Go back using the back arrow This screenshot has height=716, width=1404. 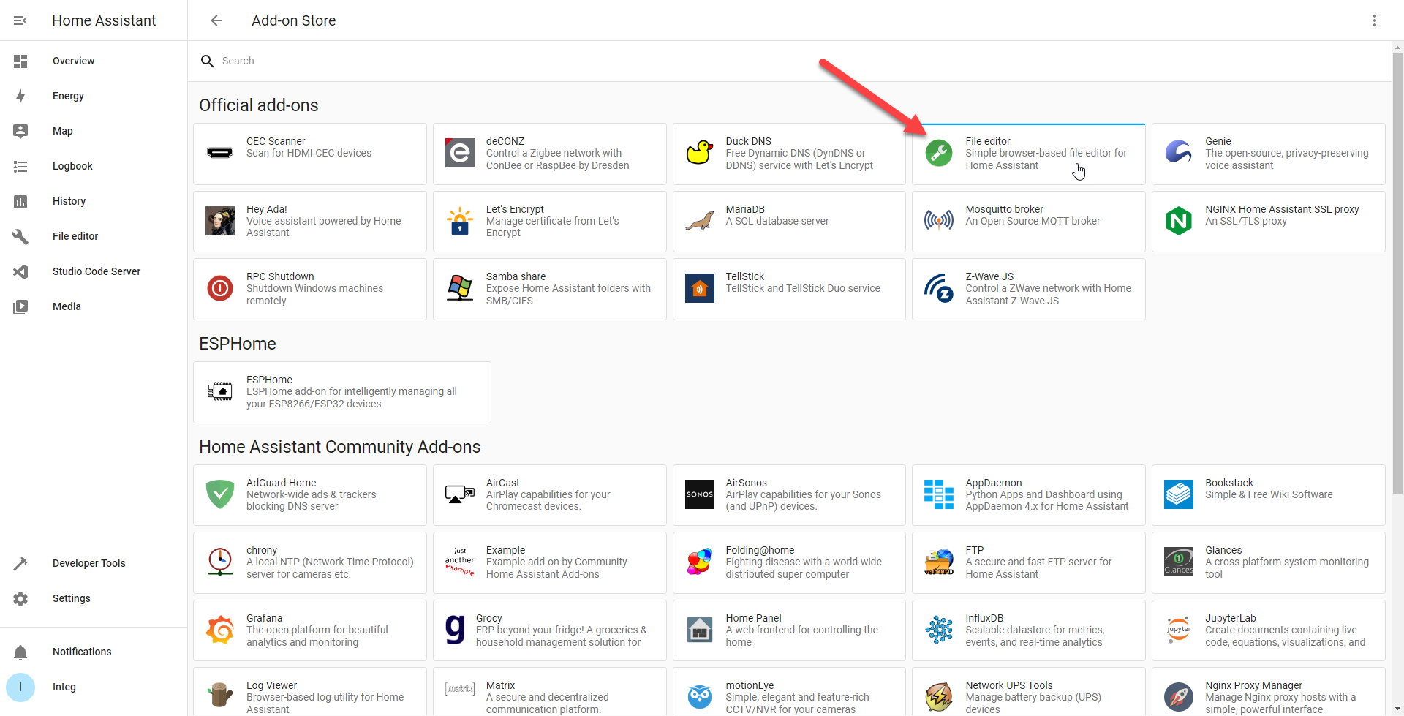216,20
